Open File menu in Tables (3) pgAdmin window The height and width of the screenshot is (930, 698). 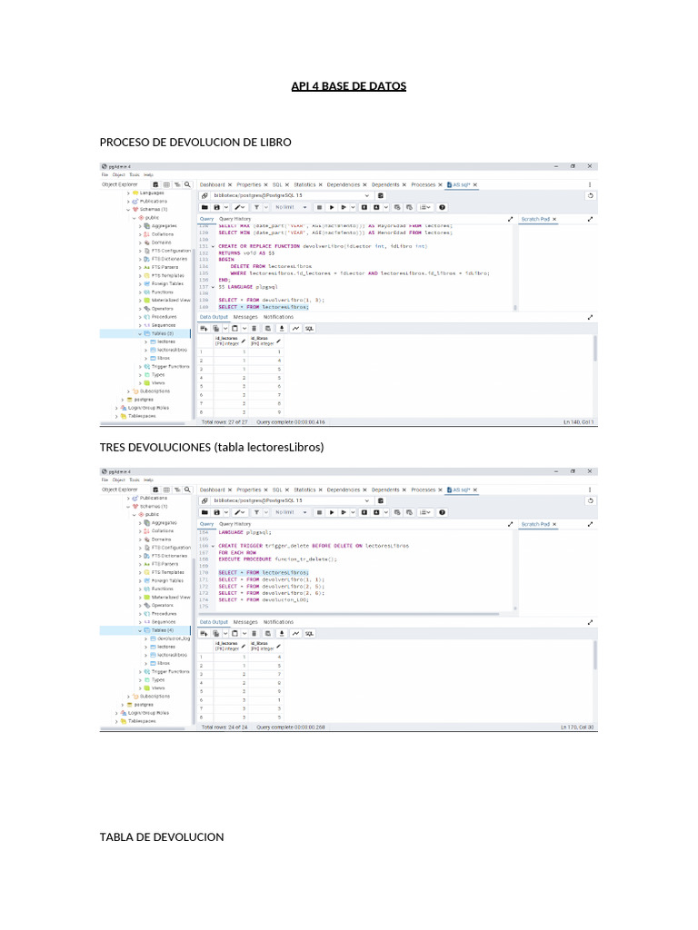coord(105,175)
